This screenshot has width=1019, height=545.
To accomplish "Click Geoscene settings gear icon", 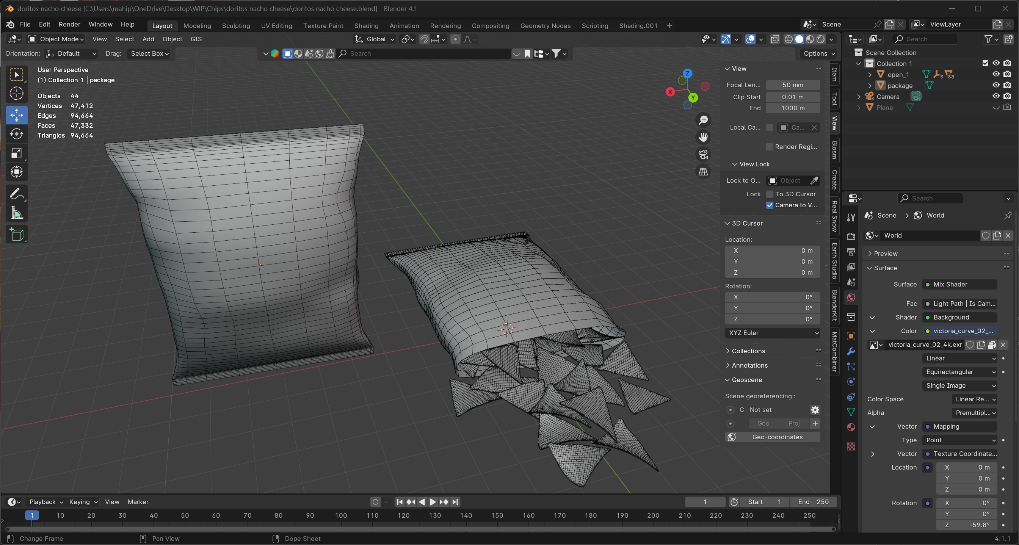I will click(x=815, y=410).
